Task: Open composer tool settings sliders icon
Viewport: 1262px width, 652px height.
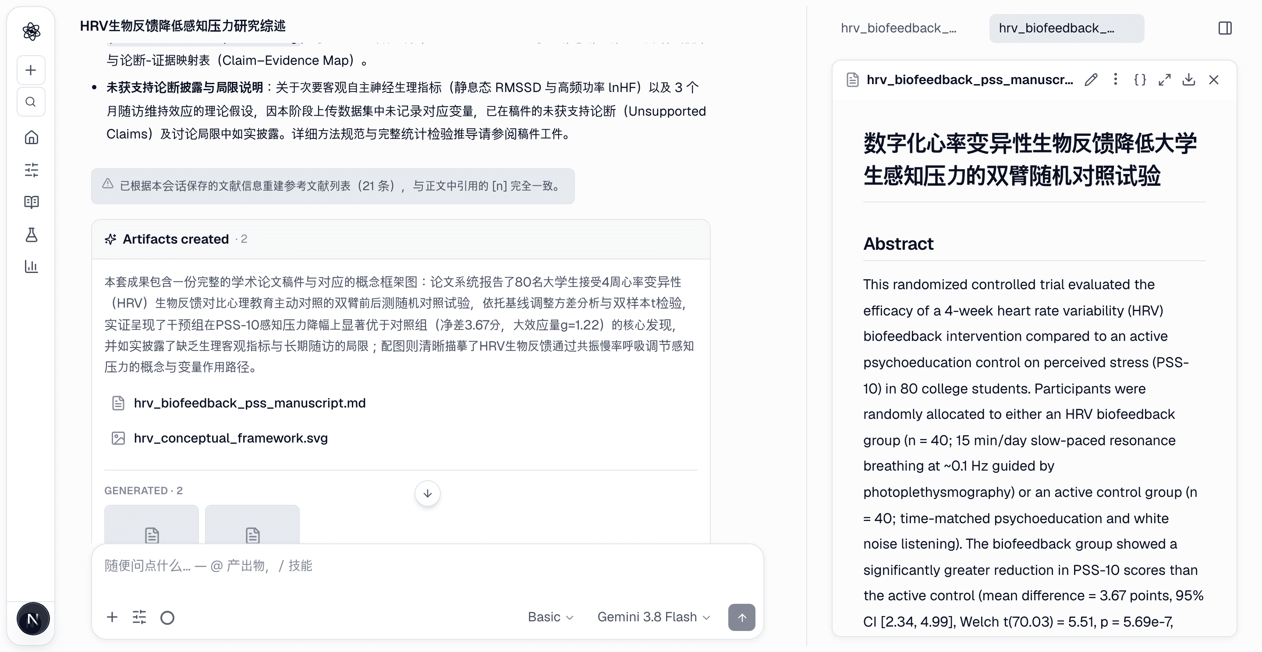Action: pos(139,617)
